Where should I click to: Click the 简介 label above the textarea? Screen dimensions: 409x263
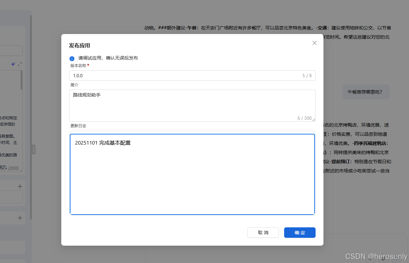[x=74, y=85]
